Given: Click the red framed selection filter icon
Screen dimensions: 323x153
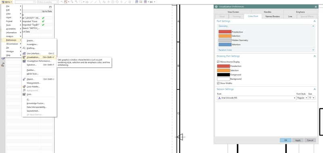Looking at the screenshot, I should pyautogui.click(x=65, y=2).
